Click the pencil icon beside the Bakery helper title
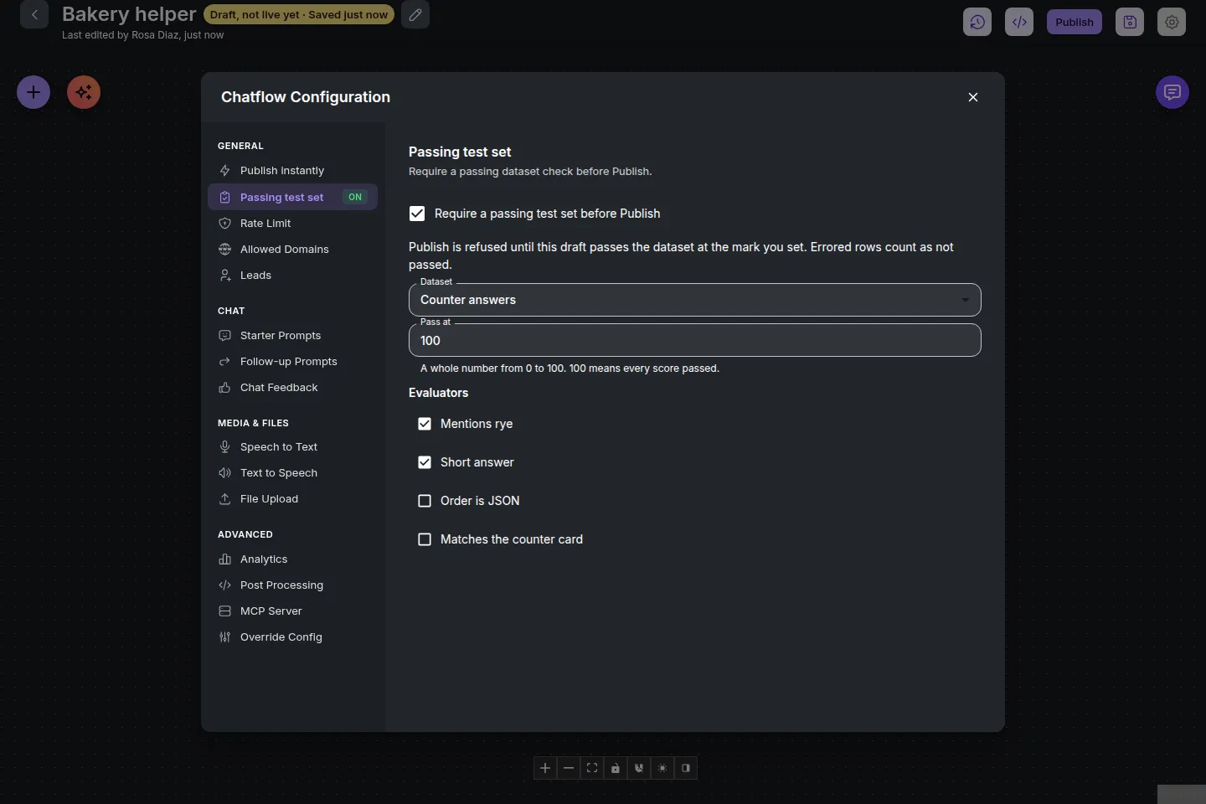Image resolution: width=1206 pixels, height=804 pixels. point(415,14)
